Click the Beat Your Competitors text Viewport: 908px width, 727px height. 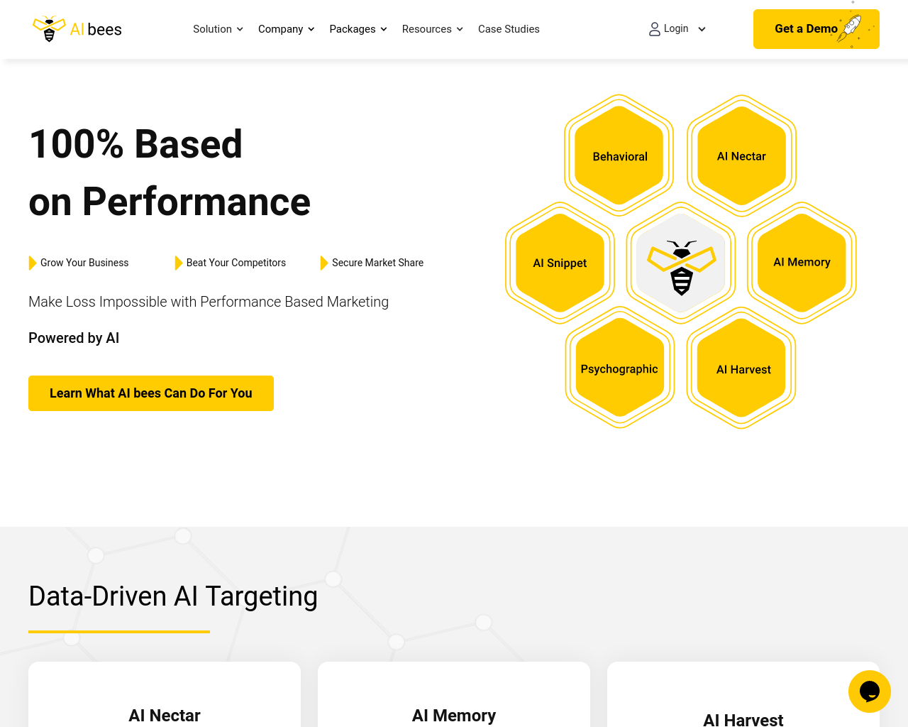click(x=236, y=263)
